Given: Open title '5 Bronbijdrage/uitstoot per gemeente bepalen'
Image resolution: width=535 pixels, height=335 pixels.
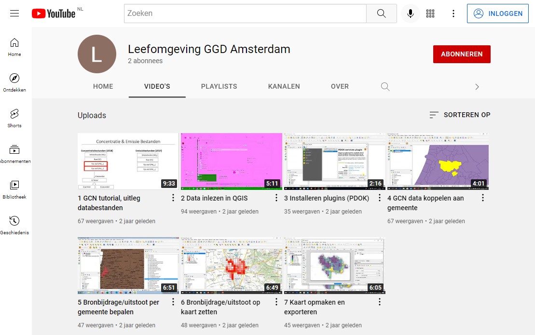Looking at the screenshot, I should 118,307.
